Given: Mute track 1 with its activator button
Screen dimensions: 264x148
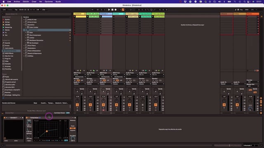Looking at the screenshot, I should click(77, 105).
